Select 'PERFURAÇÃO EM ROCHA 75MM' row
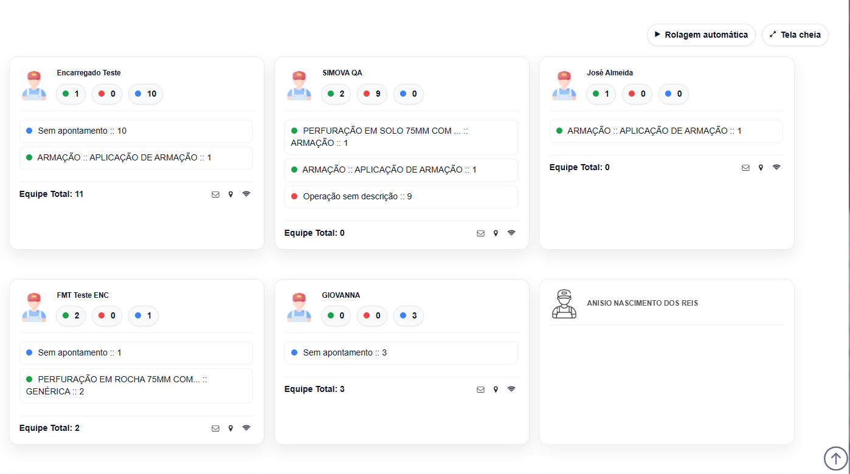This screenshot has width=850, height=474. click(136, 385)
